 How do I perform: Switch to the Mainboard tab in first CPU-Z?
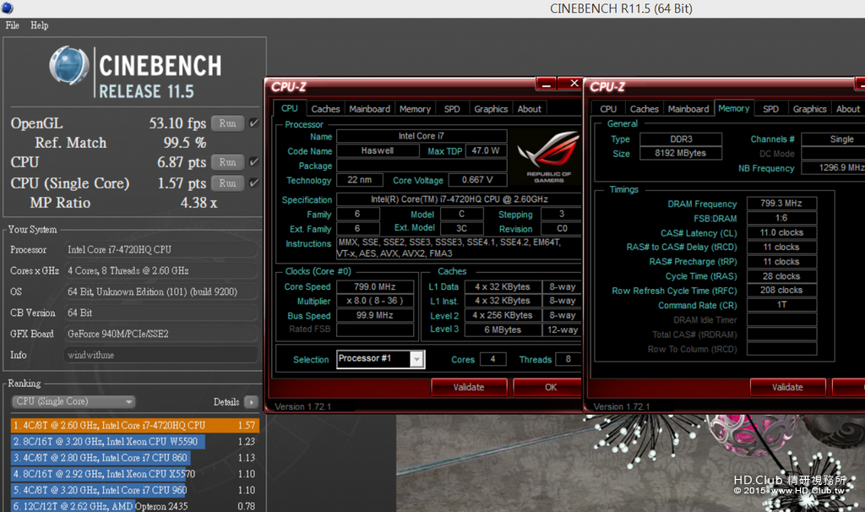click(x=370, y=109)
